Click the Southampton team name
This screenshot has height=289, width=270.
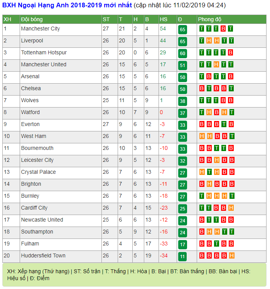[x=37, y=232]
